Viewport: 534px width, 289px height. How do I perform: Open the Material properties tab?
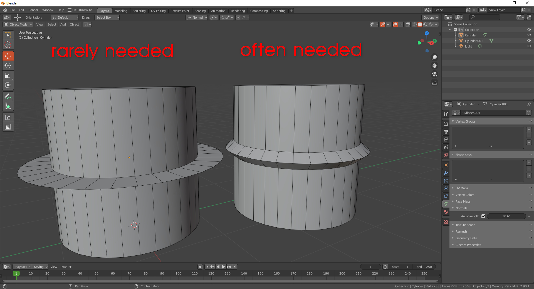point(446,212)
